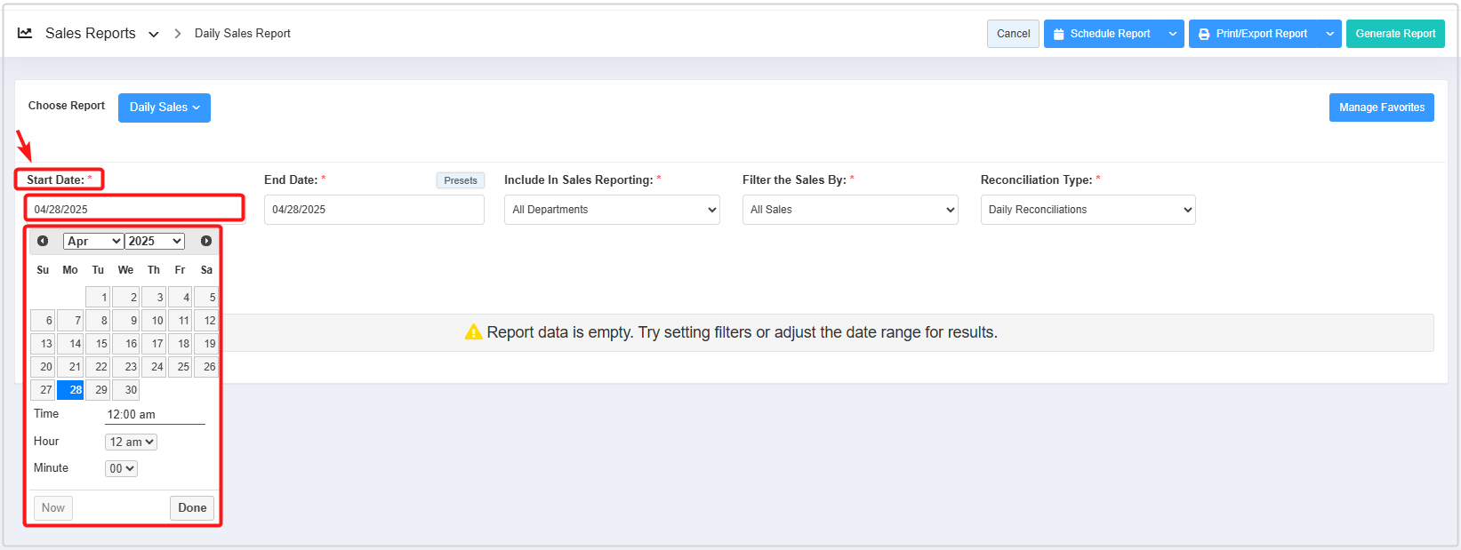Open the Daily Sales report chooser
The image size is (1461, 550).
click(x=165, y=108)
